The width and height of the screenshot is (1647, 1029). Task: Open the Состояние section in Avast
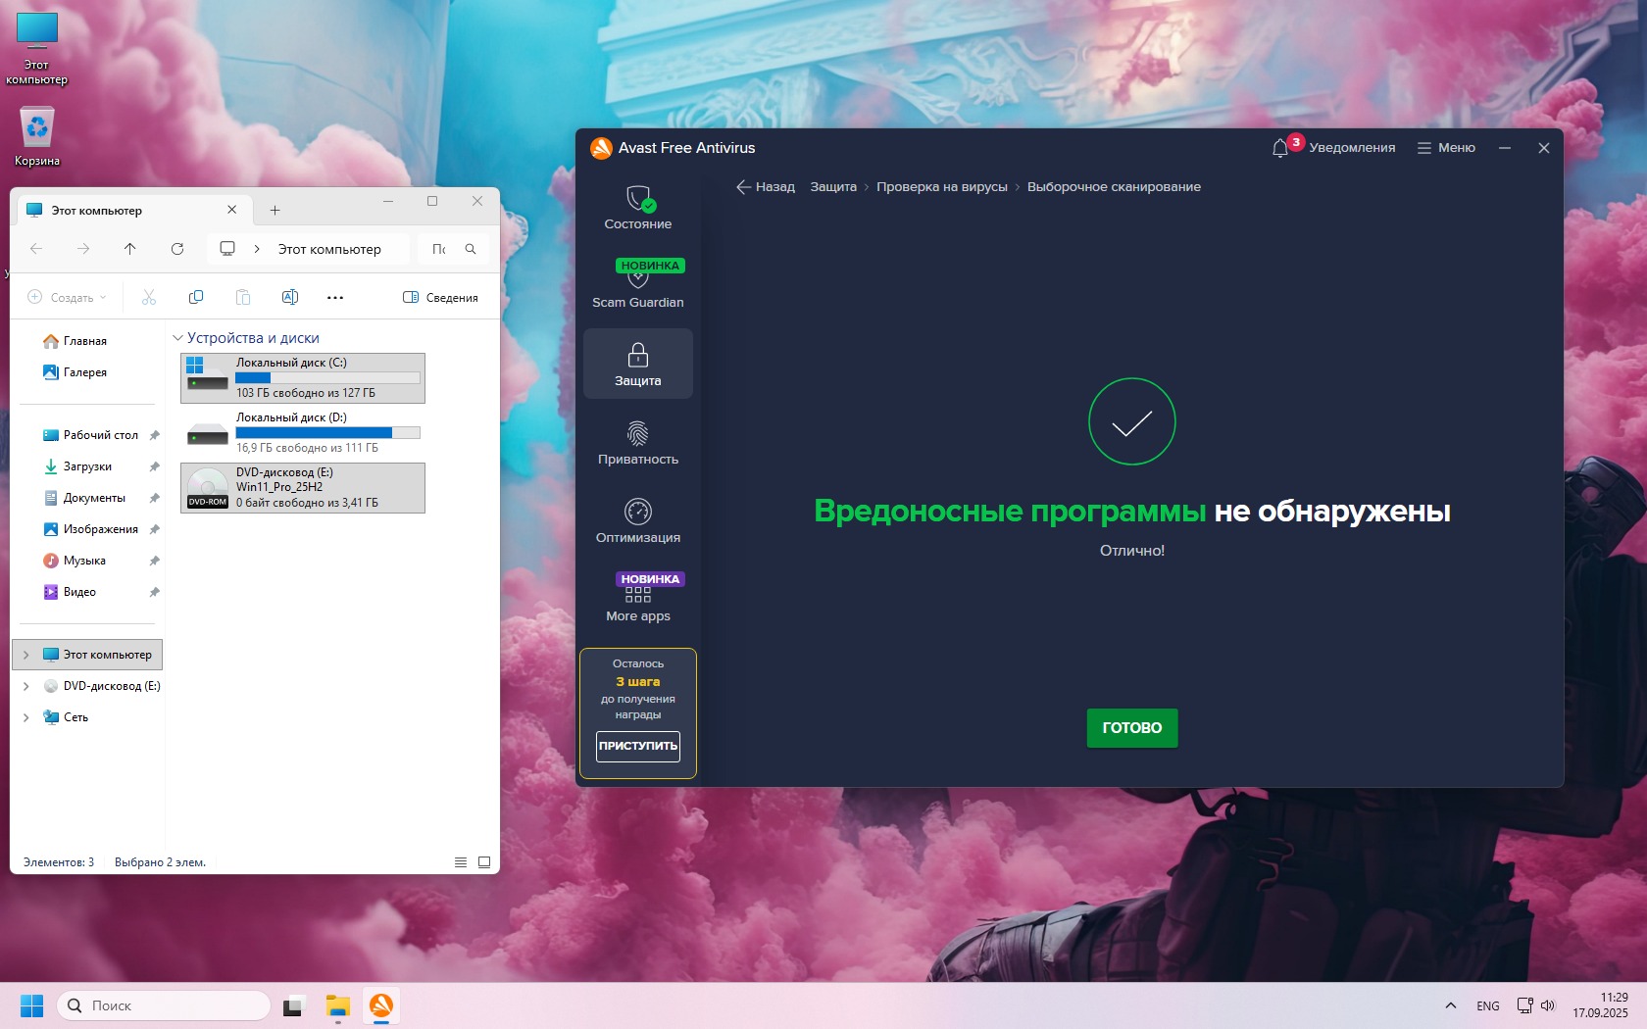[x=638, y=208]
